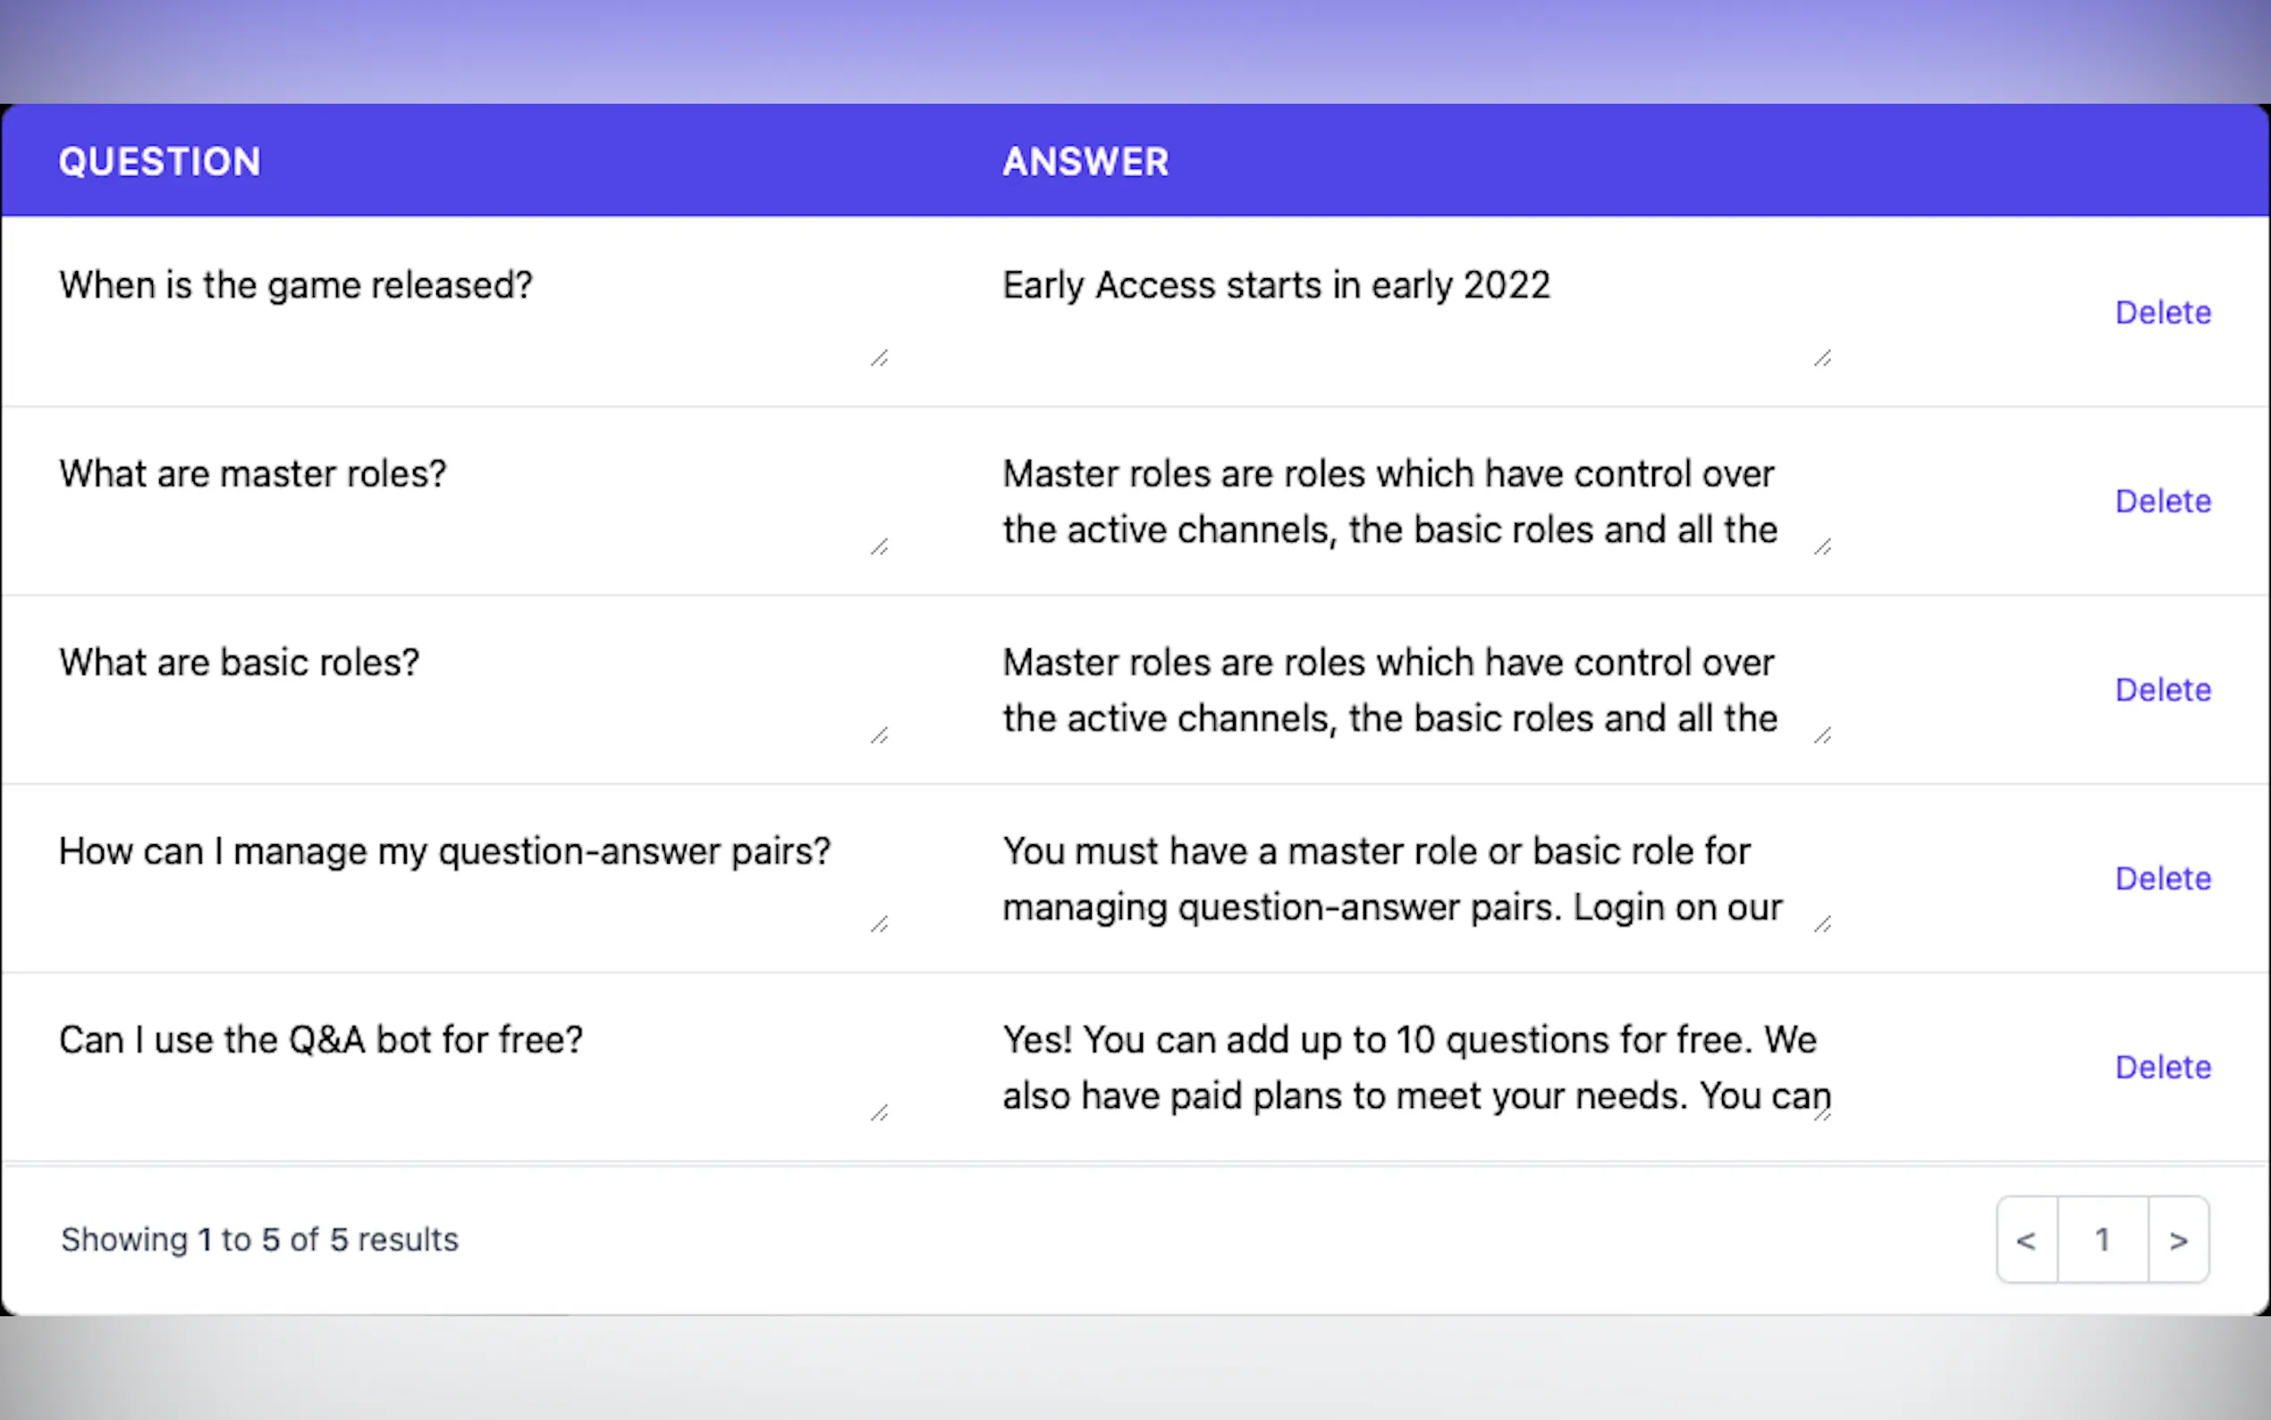This screenshot has height=1420, width=2271.
Task: Delete the 'What are master roles?' entry
Action: pyautogui.click(x=2162, y=502)
